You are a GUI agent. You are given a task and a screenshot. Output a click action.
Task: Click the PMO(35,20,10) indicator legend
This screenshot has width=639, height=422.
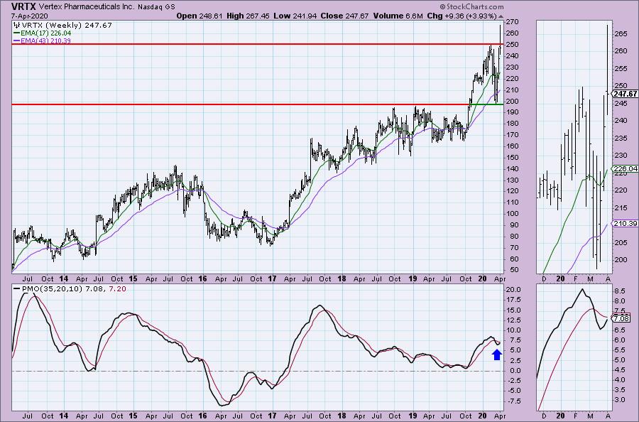coord(54,288)
